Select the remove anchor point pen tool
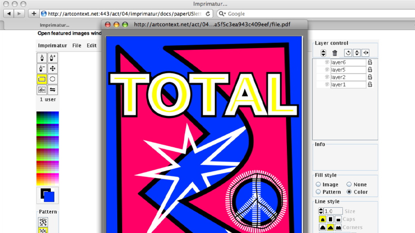Image resolution: width=415 pixels, height=233 pixels. click(42, 68)
